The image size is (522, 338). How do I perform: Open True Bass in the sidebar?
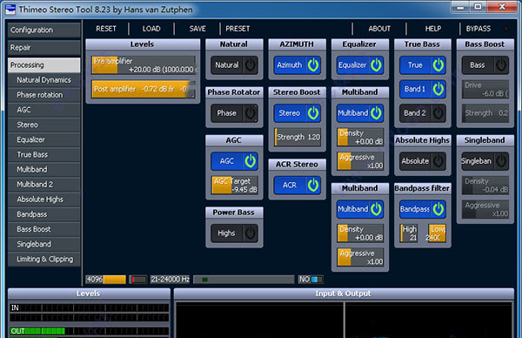[43, 155]
